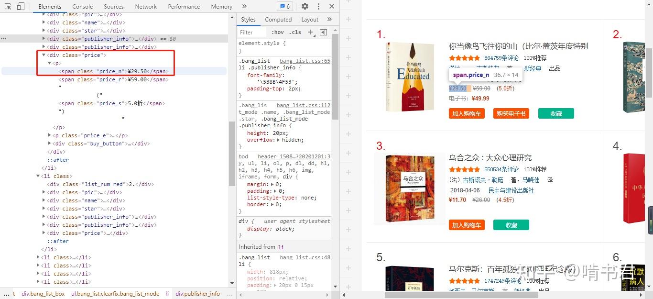Screen dimensions: 653x299
Task: Open the more tabs chevron next to Memory
Action: coord(244,6)
